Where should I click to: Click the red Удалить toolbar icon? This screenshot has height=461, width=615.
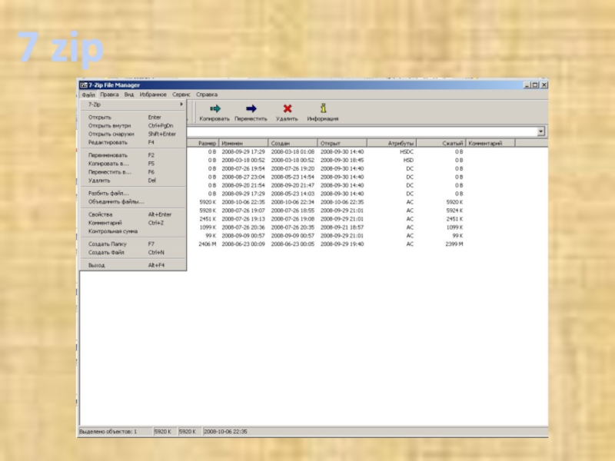(287, 108)
